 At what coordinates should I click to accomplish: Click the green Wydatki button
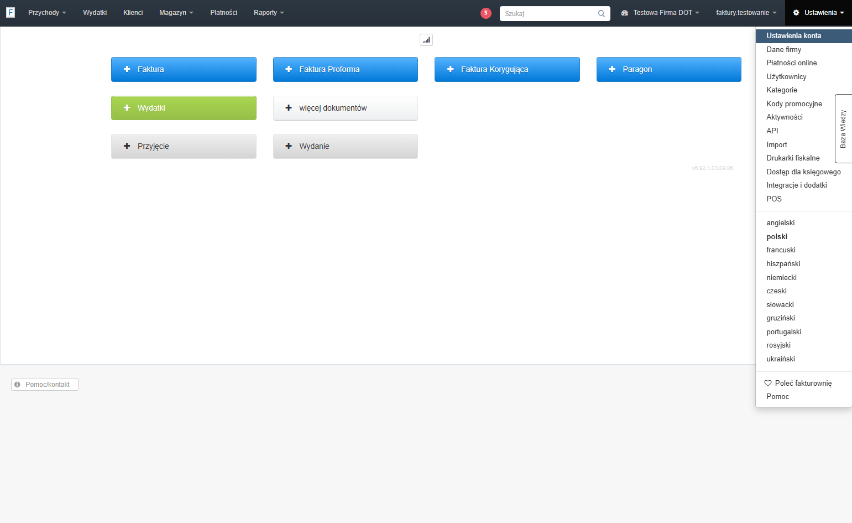coord(184,108)
